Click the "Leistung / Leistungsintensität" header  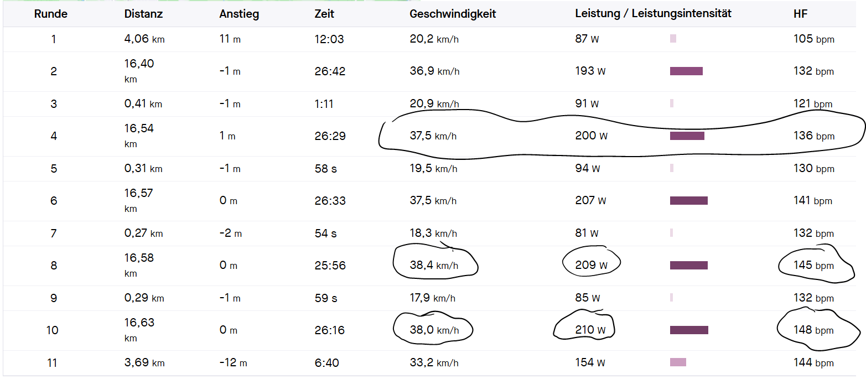(653, 14)
